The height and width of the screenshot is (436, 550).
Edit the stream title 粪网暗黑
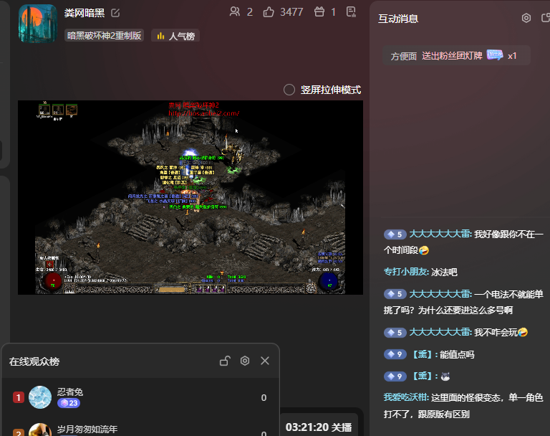pyautogui.click(x=115, y=13)
